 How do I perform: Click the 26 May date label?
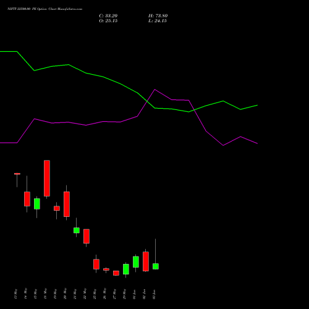click(x=104, y=294)
